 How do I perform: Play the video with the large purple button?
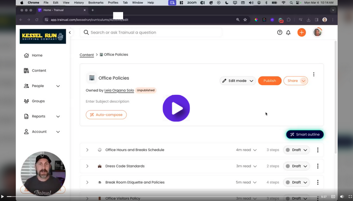click(x=176, y=108)
